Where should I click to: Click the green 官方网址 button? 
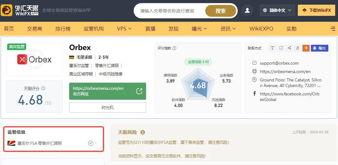[x=107, y=91]
